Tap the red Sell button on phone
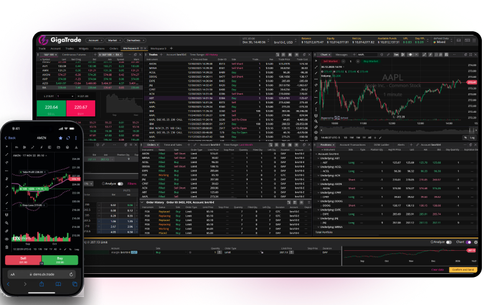The height and width of the screenshot is (305, 485). click(23, 260)
